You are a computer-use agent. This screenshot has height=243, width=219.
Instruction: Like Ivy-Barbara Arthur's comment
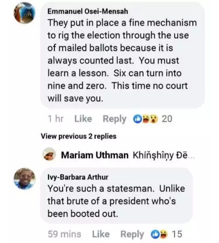[x=100, y=234]
